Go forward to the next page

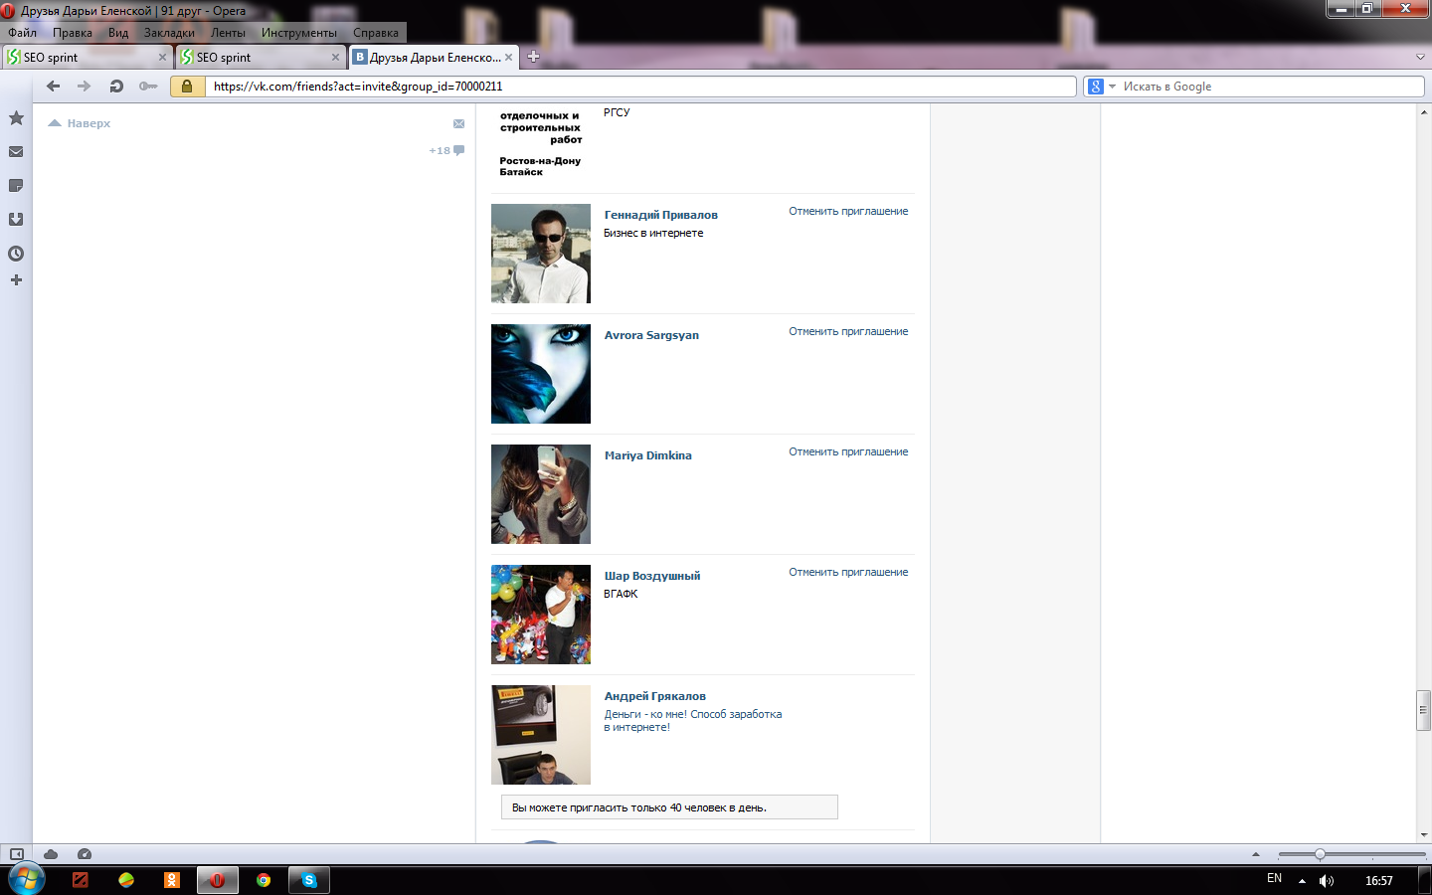85,87
